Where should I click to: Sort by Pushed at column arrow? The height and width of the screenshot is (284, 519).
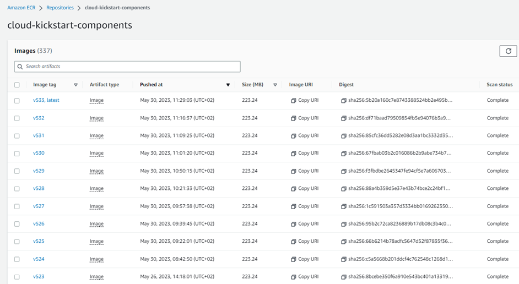(x=228, y=85)
